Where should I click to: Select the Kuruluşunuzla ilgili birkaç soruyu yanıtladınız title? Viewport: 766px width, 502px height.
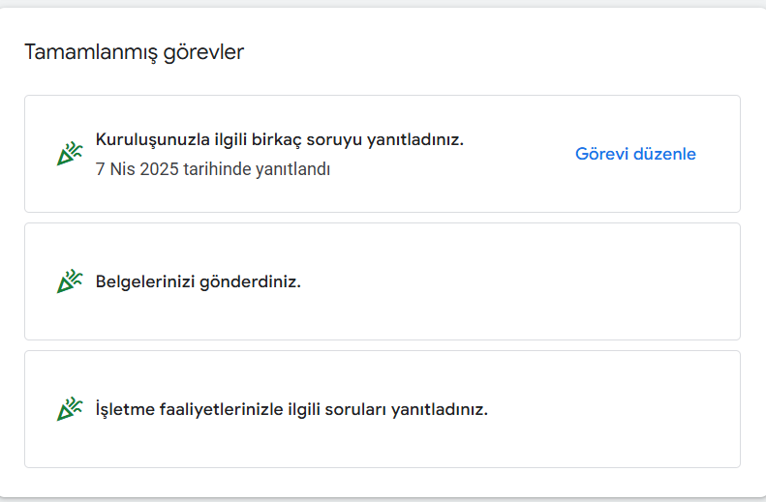coord(280,139)
